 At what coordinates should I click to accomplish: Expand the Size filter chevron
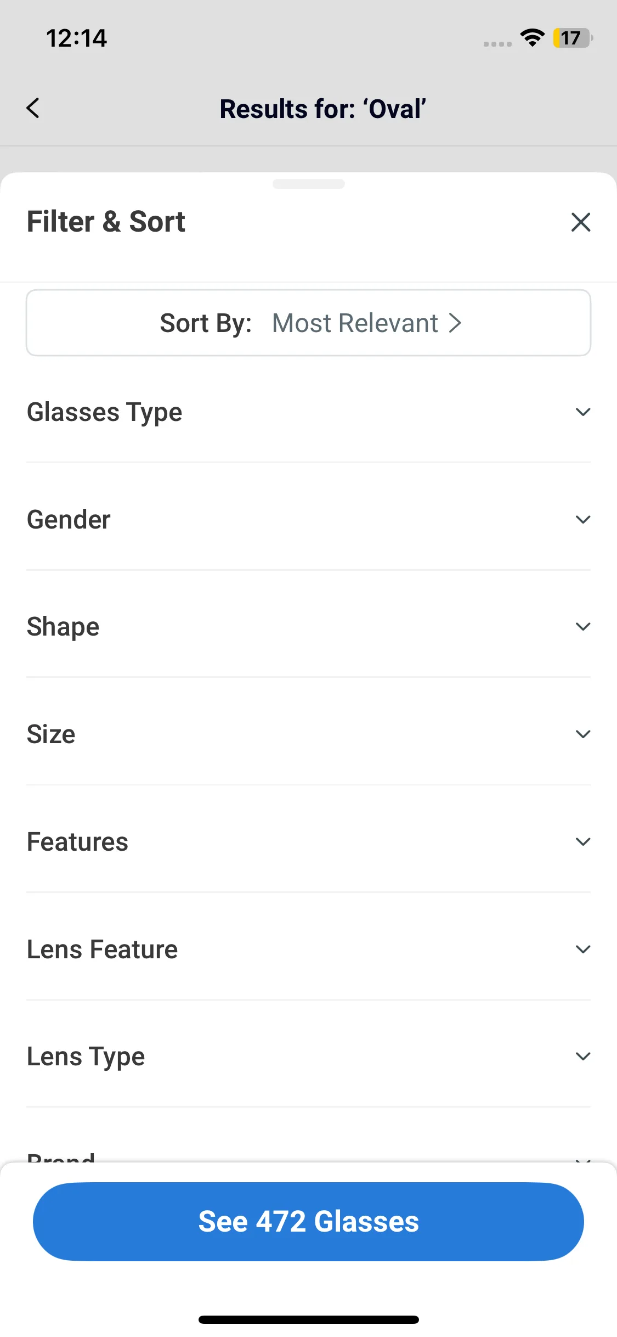(x=582, y=734)
